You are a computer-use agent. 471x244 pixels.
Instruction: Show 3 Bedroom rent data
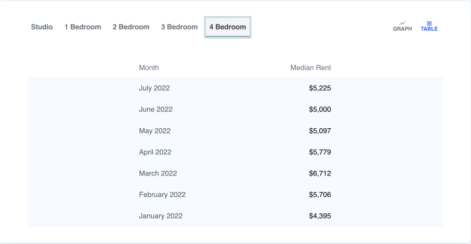[179, 27]
